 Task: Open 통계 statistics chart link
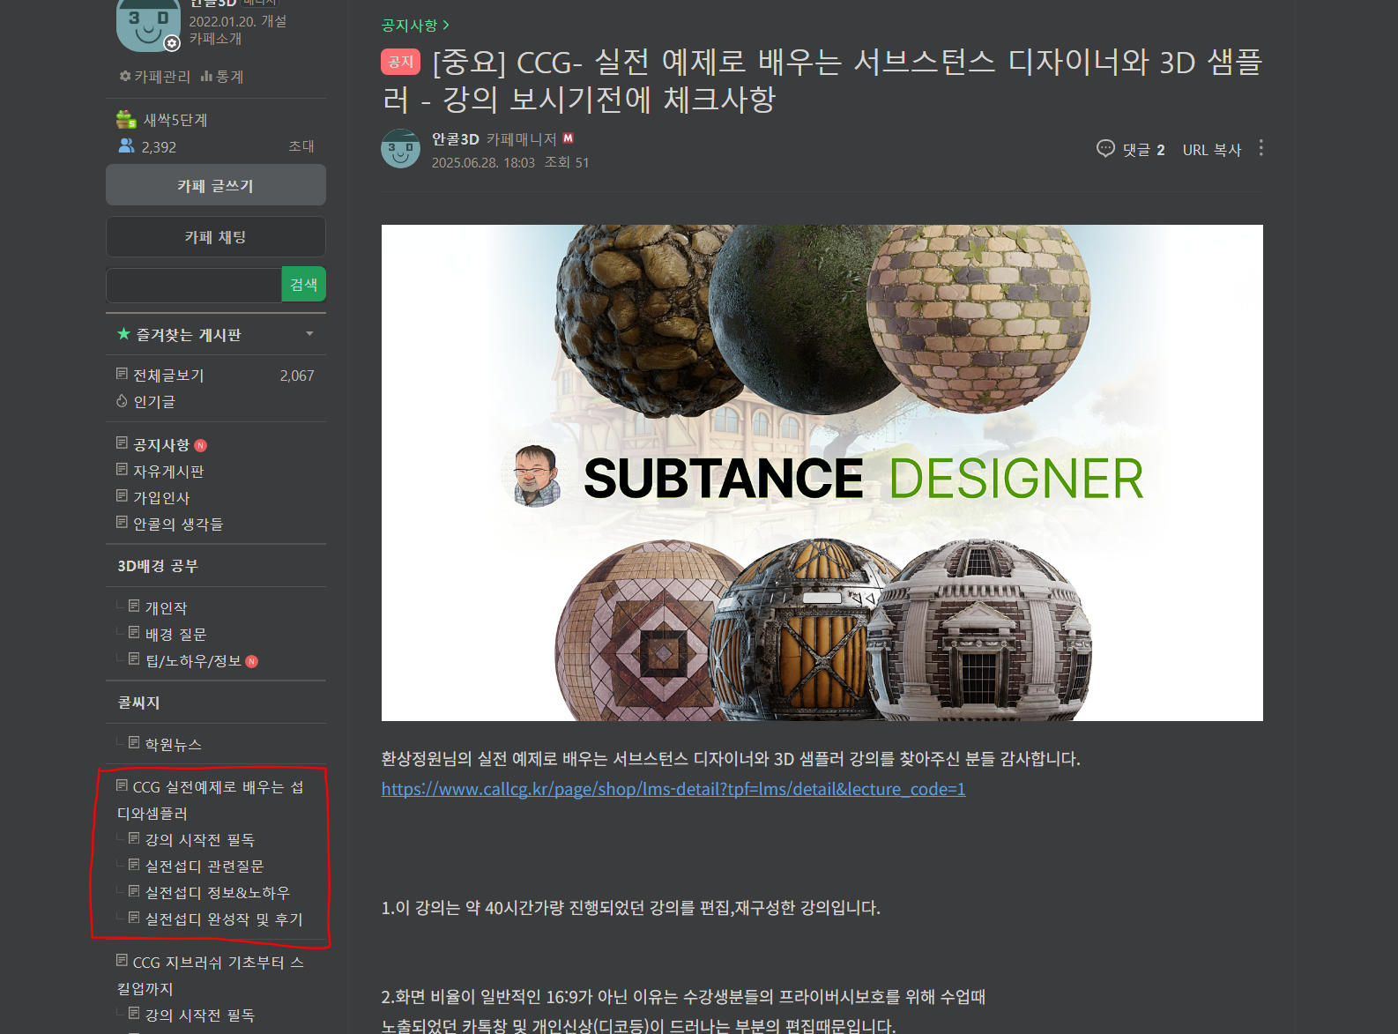[x=222, y=77]
